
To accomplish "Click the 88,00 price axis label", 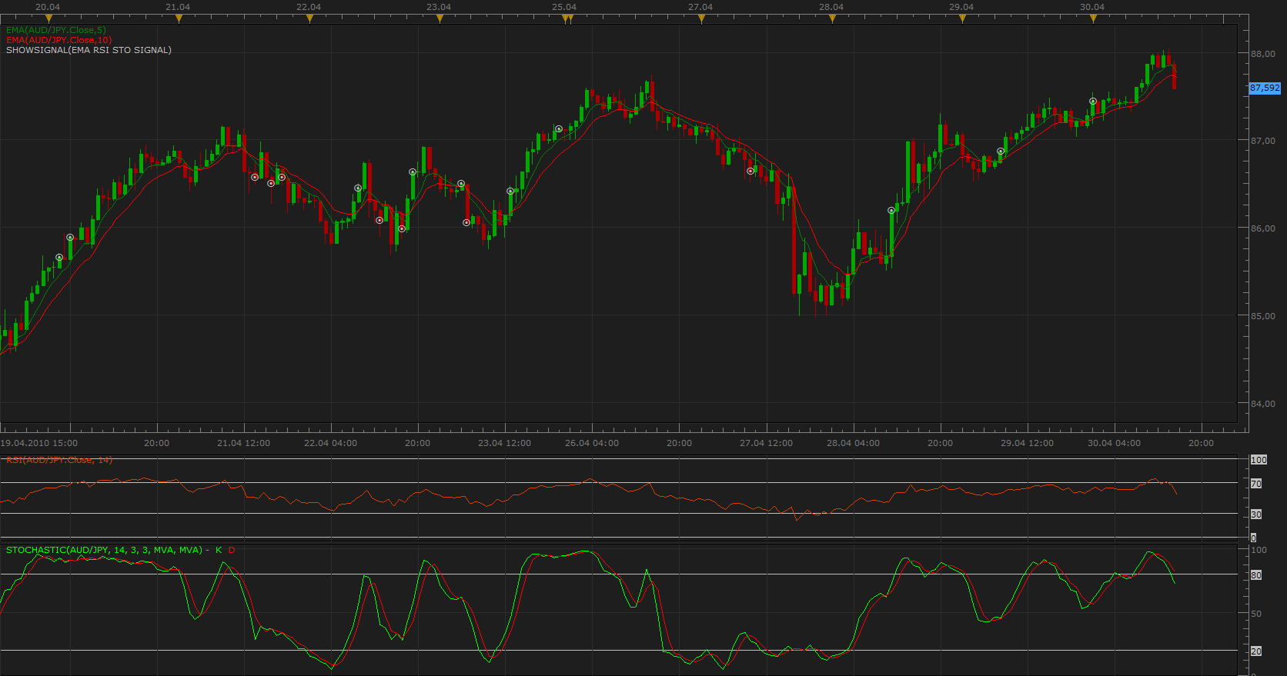I will (1263, 54).
